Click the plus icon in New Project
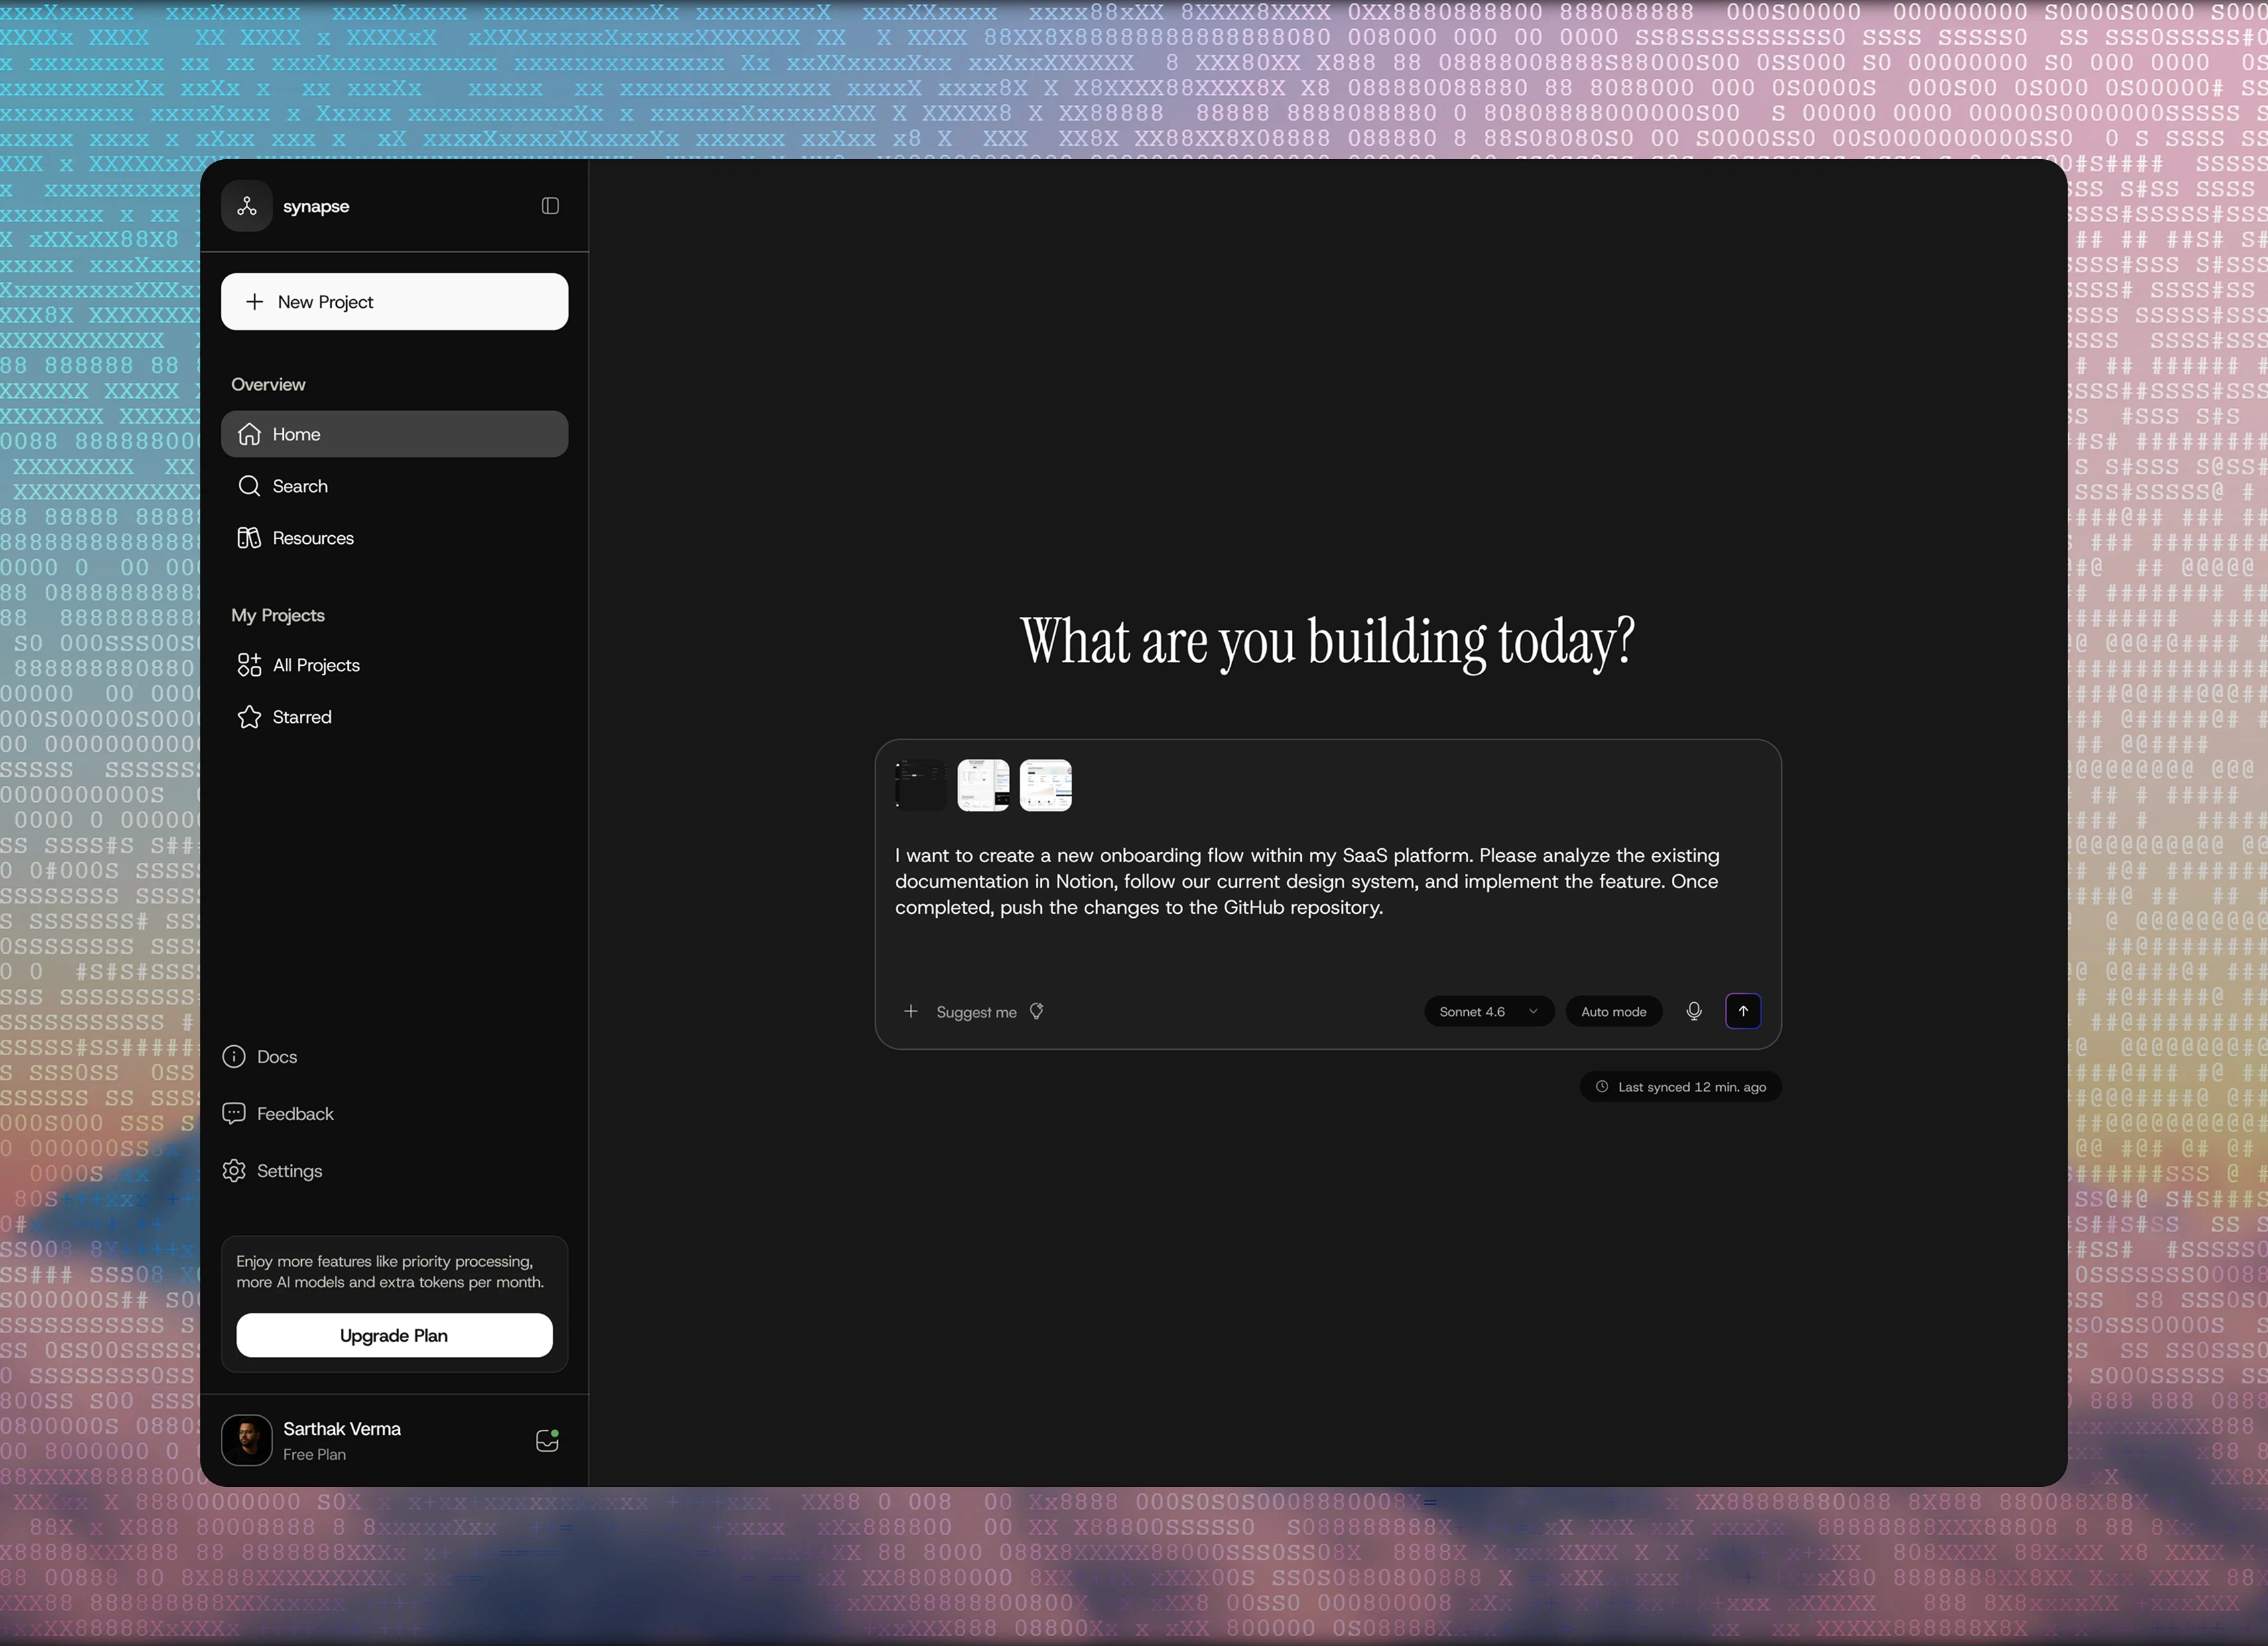 point(255,302)
